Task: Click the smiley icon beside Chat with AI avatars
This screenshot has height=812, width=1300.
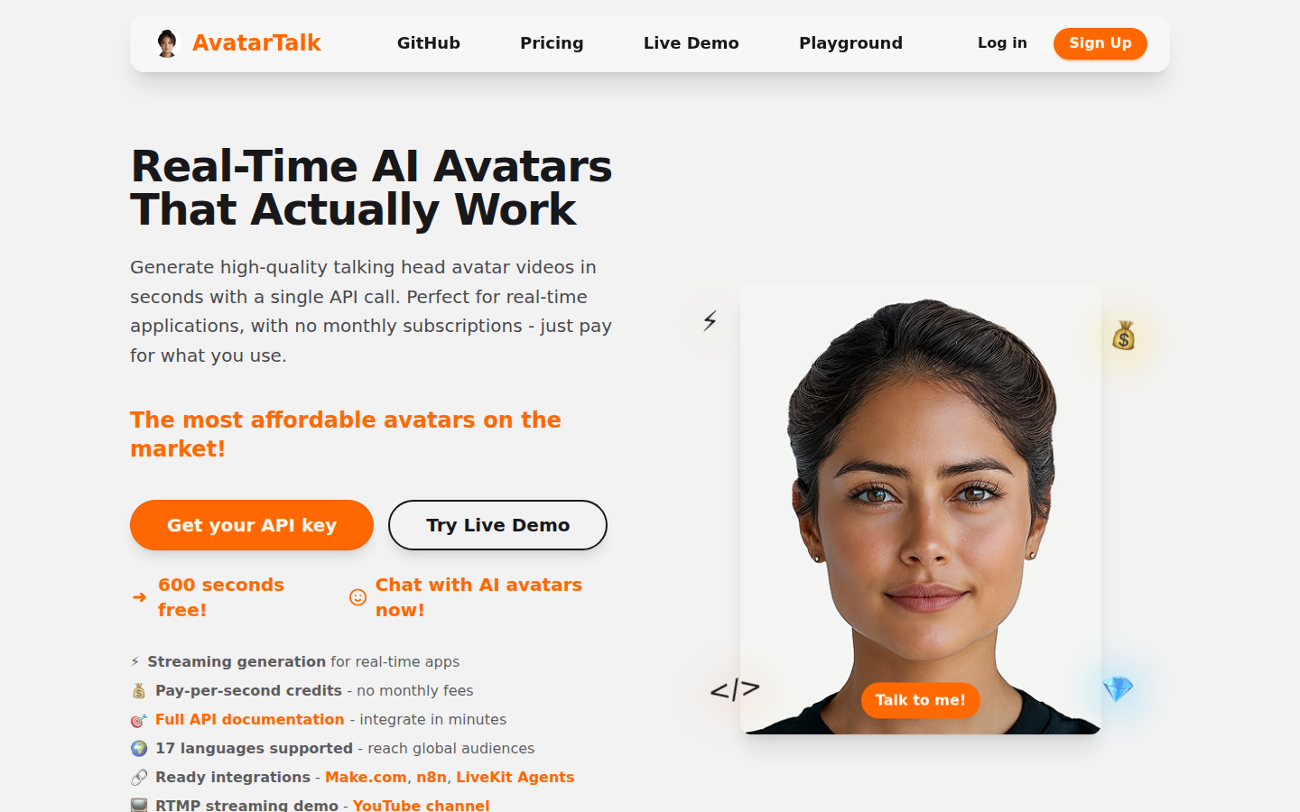Action: 358,597
